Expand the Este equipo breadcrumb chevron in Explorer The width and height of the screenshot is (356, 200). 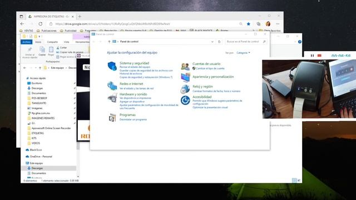tap(67, 68)
